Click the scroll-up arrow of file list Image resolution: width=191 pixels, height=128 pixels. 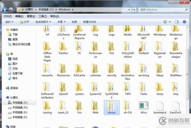pyautogui.click(x=187, y=27)
